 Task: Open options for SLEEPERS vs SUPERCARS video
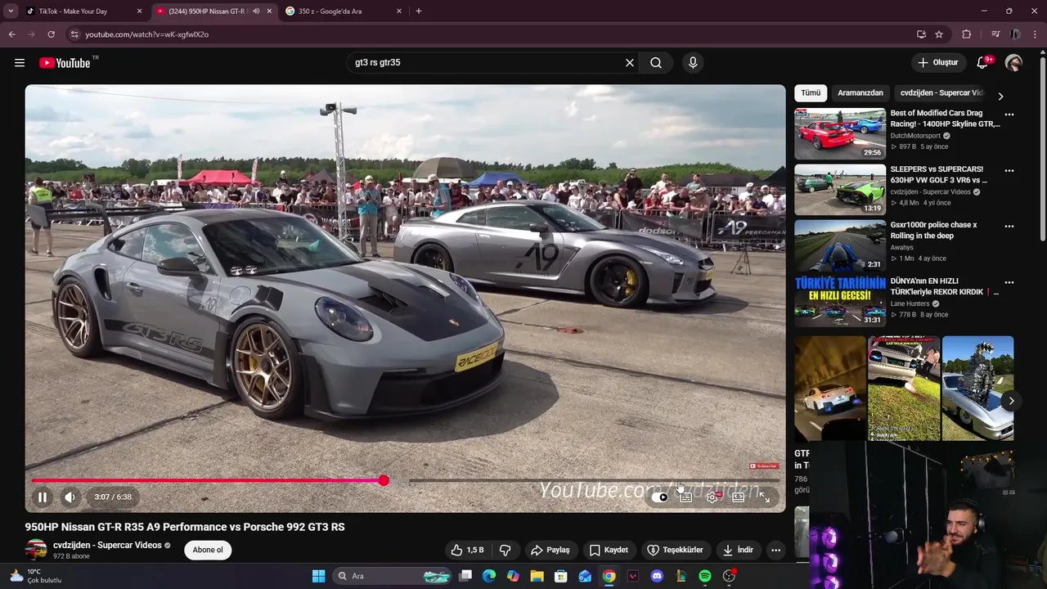(x=1009, y=170)
